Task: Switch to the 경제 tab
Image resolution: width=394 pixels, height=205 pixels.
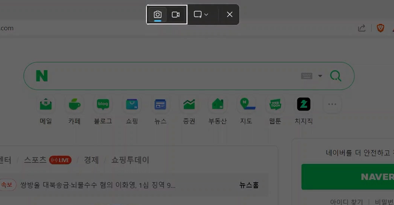Action: (91, 160)
